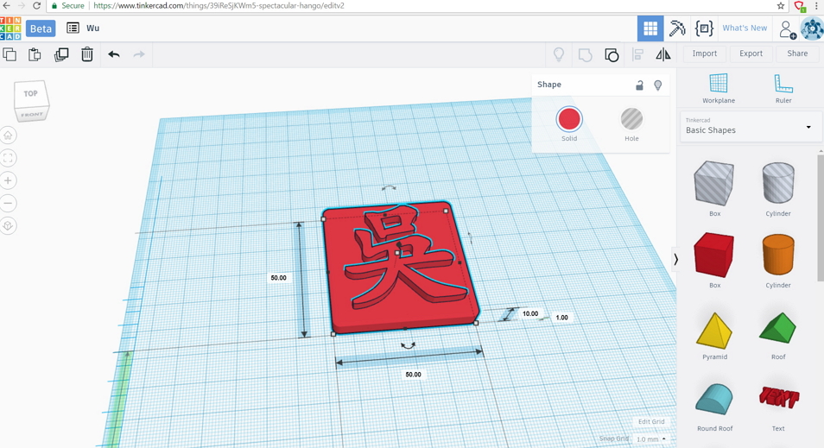Click the Home view icon
Screen dimensions: 824x448
coord(8,136)
